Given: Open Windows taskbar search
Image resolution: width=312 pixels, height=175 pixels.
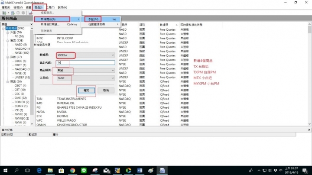Looking at the screenshot, I should click(x=16, y=170).
